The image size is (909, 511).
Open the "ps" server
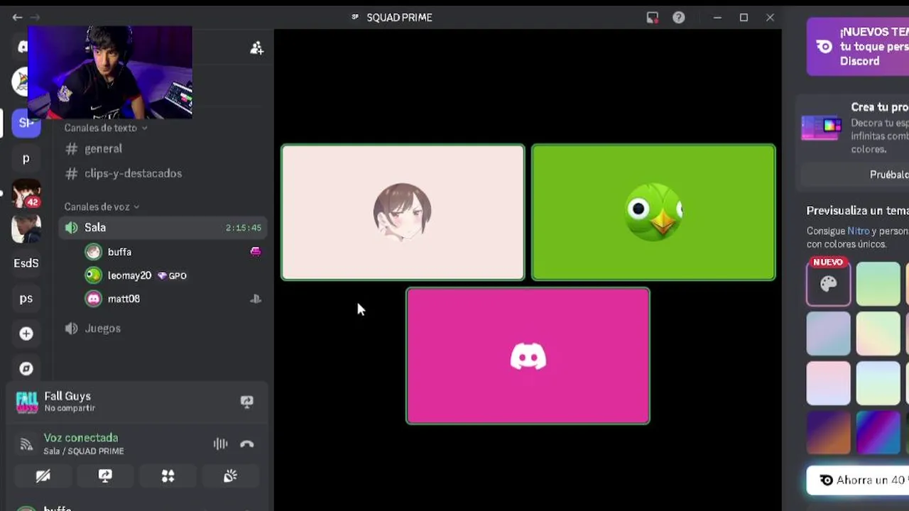click(x=26, y=298)
